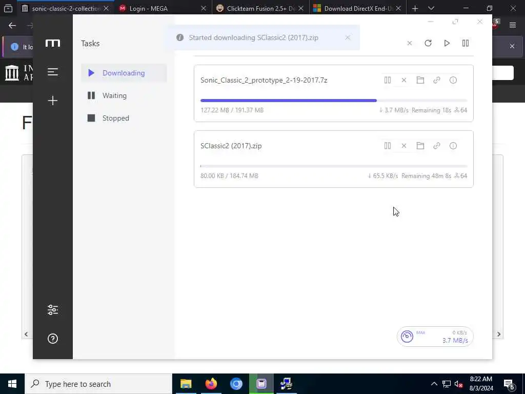Select the Downloading tasks category
Image resolution: width=525 pixels, height=394 pixels.
point(124,73)
